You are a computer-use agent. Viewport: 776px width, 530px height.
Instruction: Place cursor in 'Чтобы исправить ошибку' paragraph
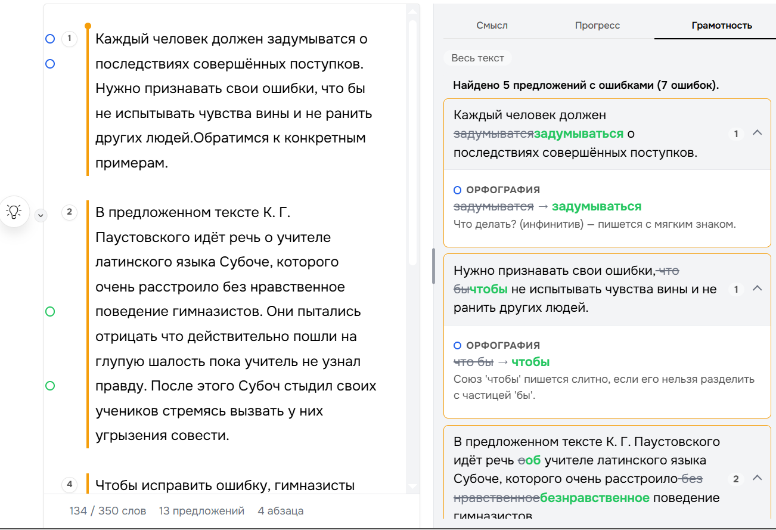click(225, 485)
